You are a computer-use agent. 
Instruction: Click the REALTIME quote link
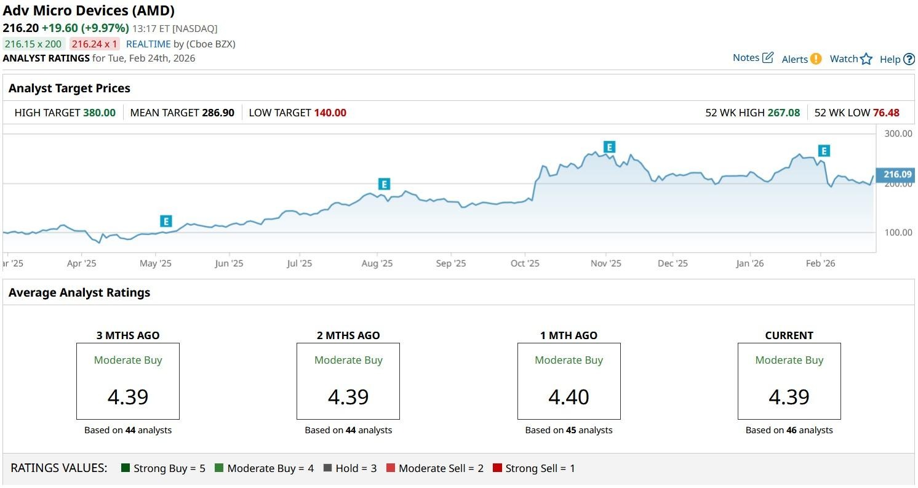tap(148, 44)
